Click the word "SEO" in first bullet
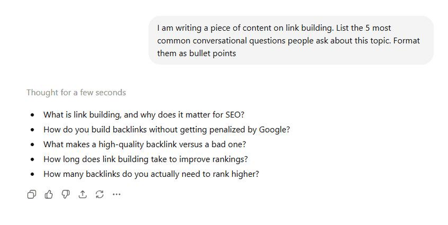 pos(234,115)
